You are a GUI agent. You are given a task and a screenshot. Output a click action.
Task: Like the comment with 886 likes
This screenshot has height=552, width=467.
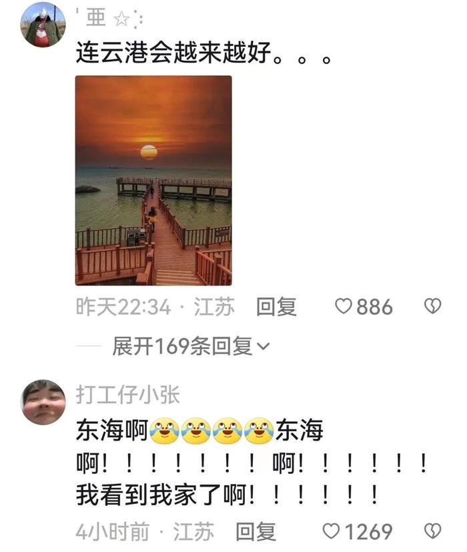pos(343,306)
